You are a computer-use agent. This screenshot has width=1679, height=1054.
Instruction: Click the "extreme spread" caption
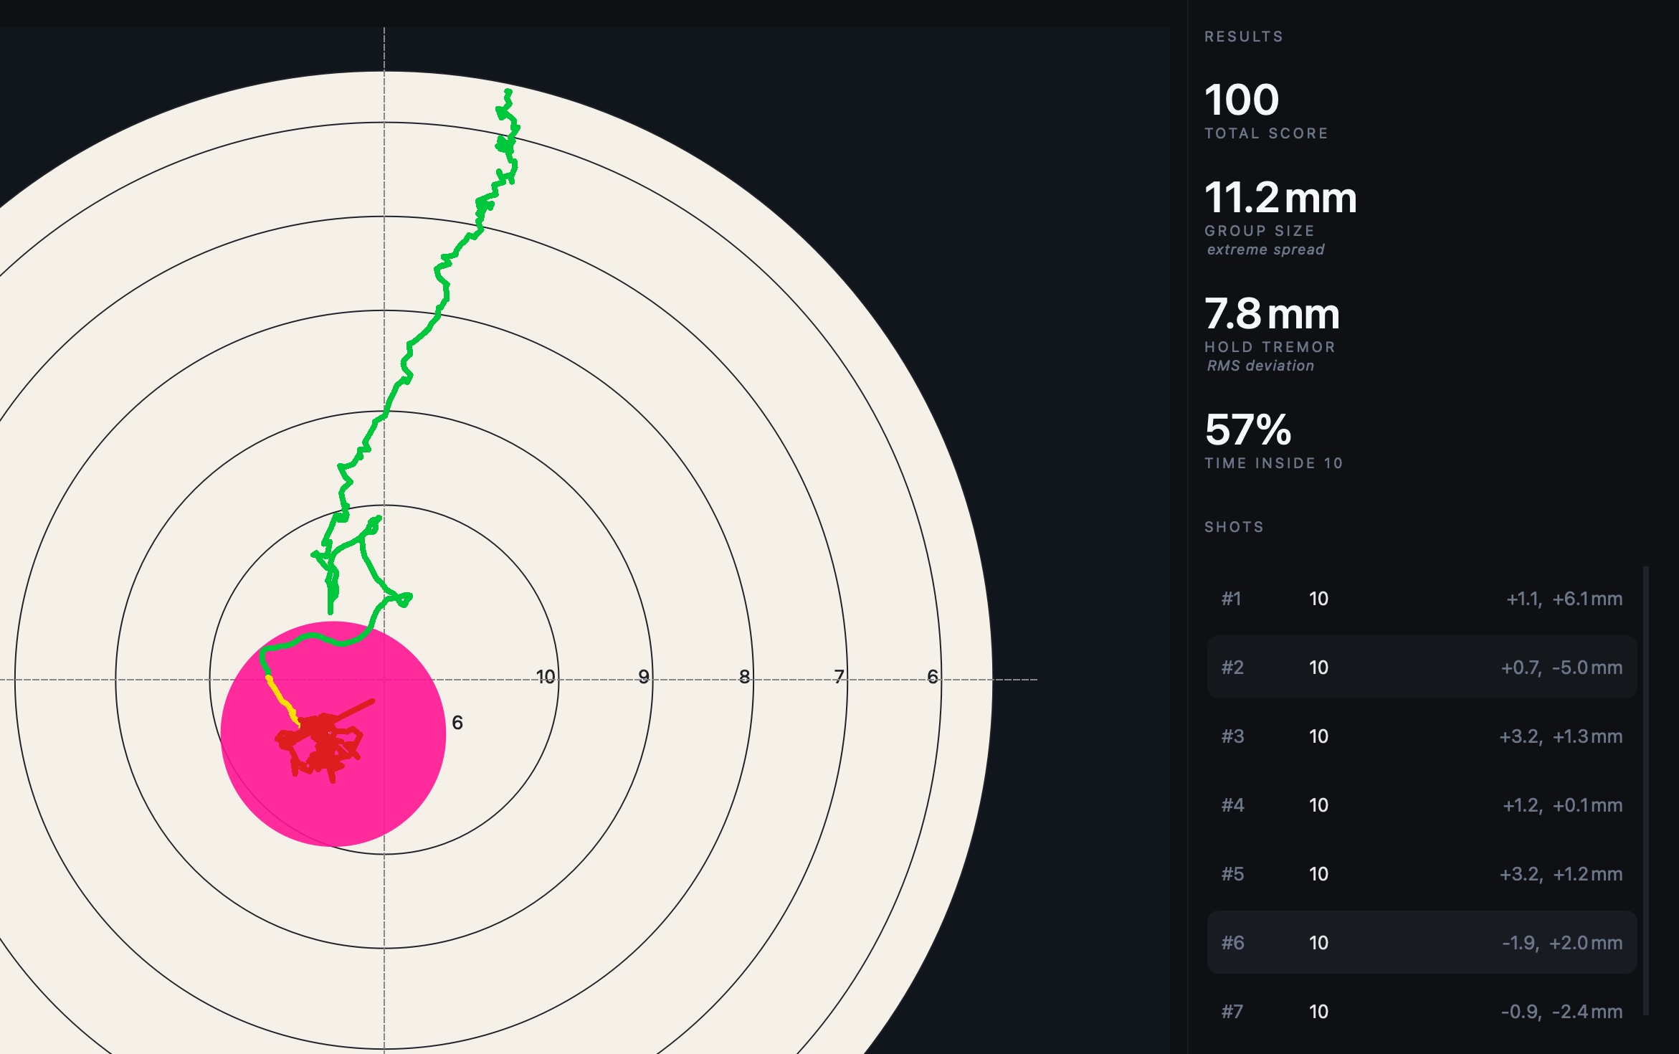[x=1265, y=250]
